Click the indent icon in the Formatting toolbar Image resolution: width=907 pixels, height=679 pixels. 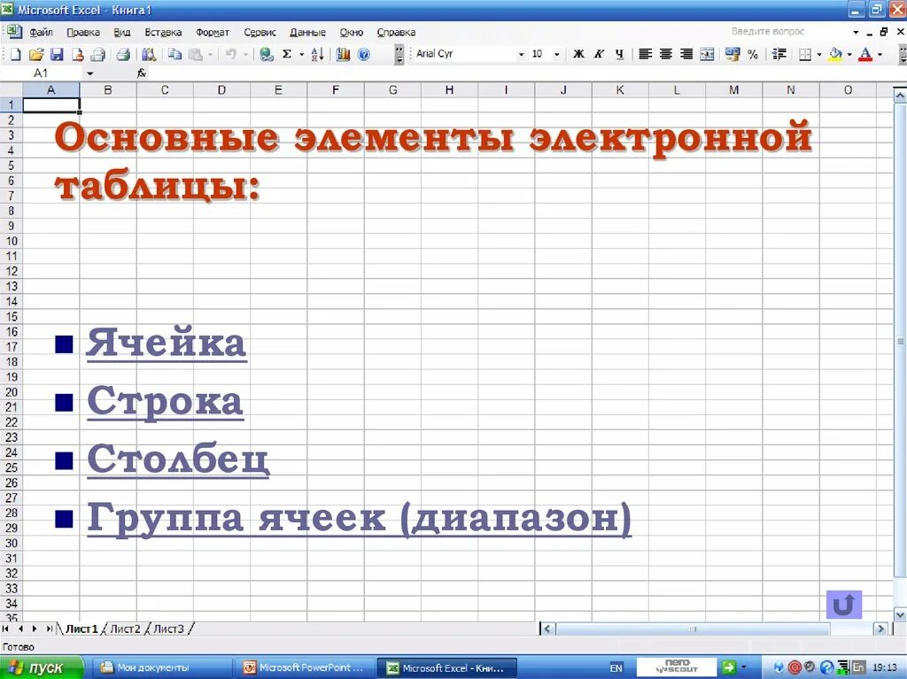(x=779, y=54)
